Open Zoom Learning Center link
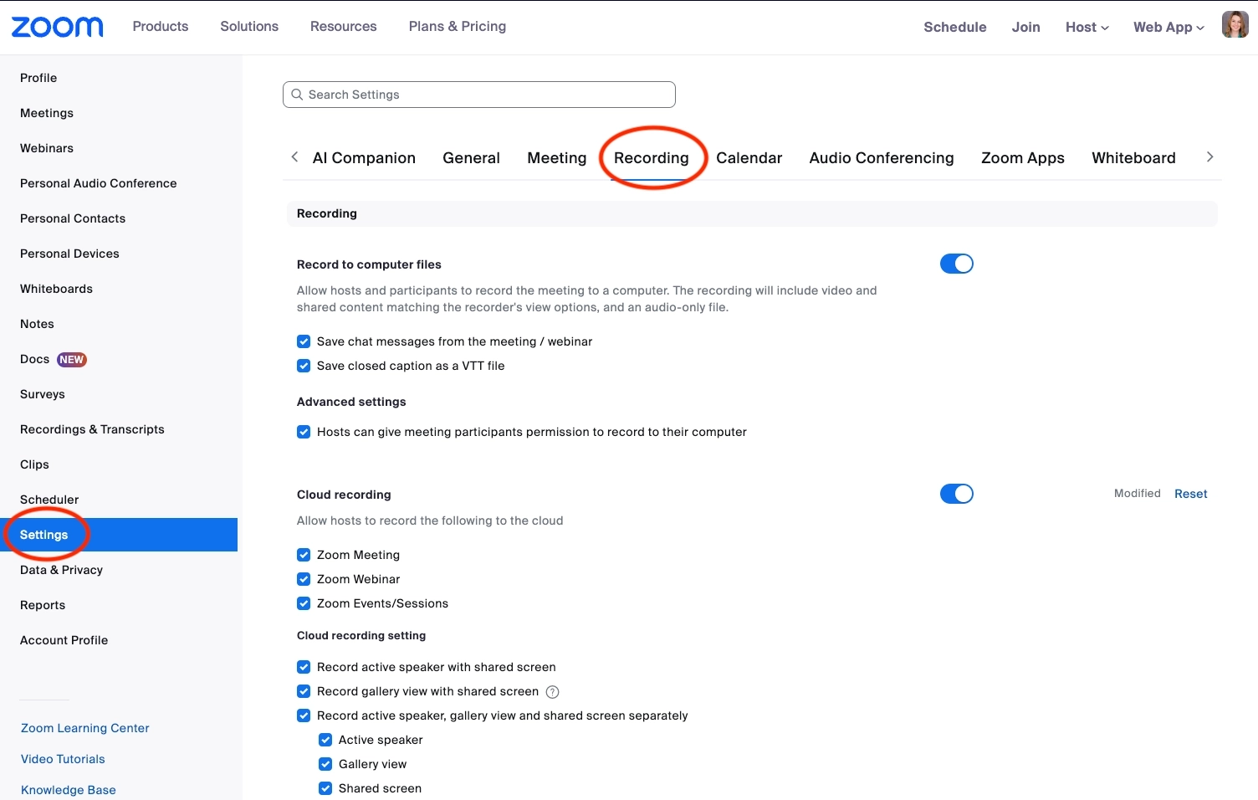 pos(85,728)
